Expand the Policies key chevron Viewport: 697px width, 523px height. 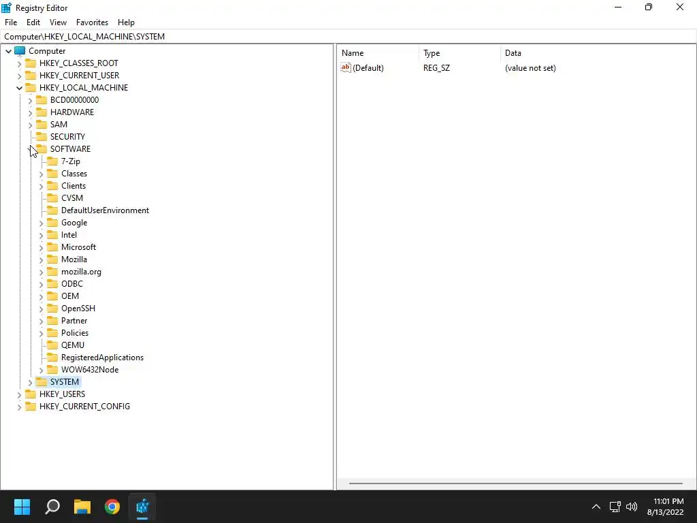pyautogui.click(x=42, y=334)
